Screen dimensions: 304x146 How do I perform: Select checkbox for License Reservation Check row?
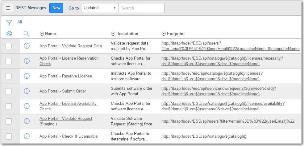pyautogui.click(x=9, y=61)
